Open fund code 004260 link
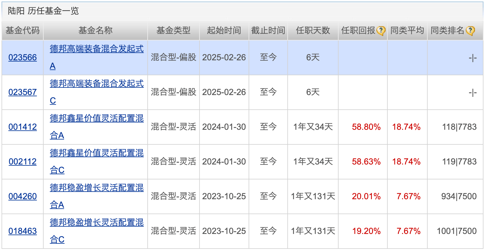 tap(23, 196)
